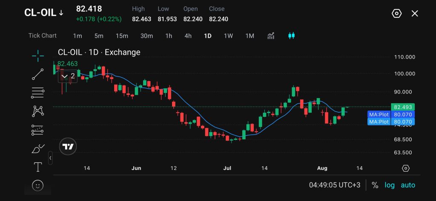Click the Open value in header

coord(193,19)
